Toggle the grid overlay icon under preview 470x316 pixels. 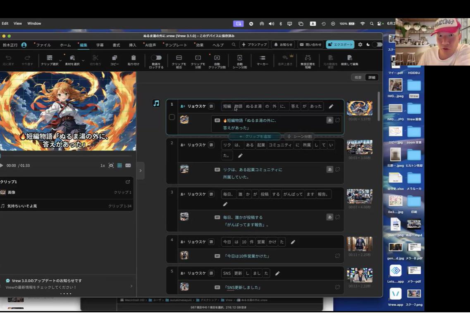pyautogui.click(x=119, y=165)
